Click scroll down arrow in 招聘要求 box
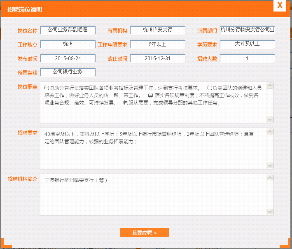This screenshot has width=292, height=249. (270, 165)
